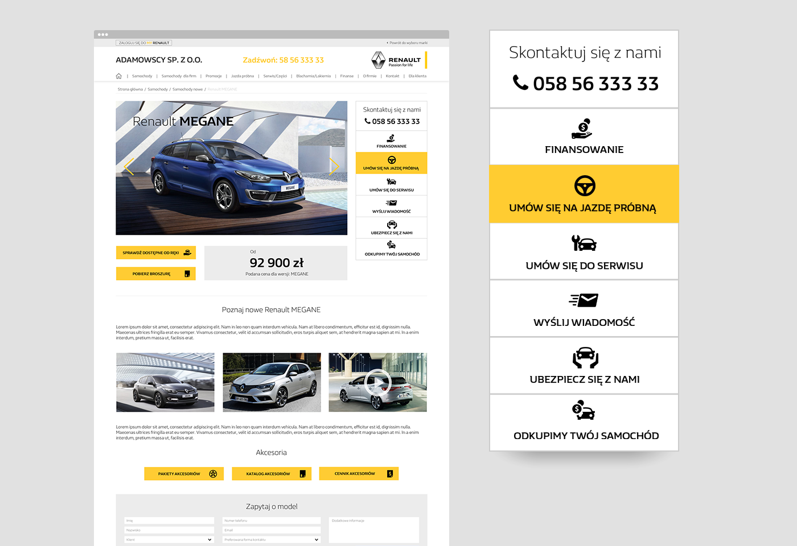Screen dimensions: 797x546
Task: Click the car icon on the Sprawdź dostępne od ręki button
Action: click(187, 253)
